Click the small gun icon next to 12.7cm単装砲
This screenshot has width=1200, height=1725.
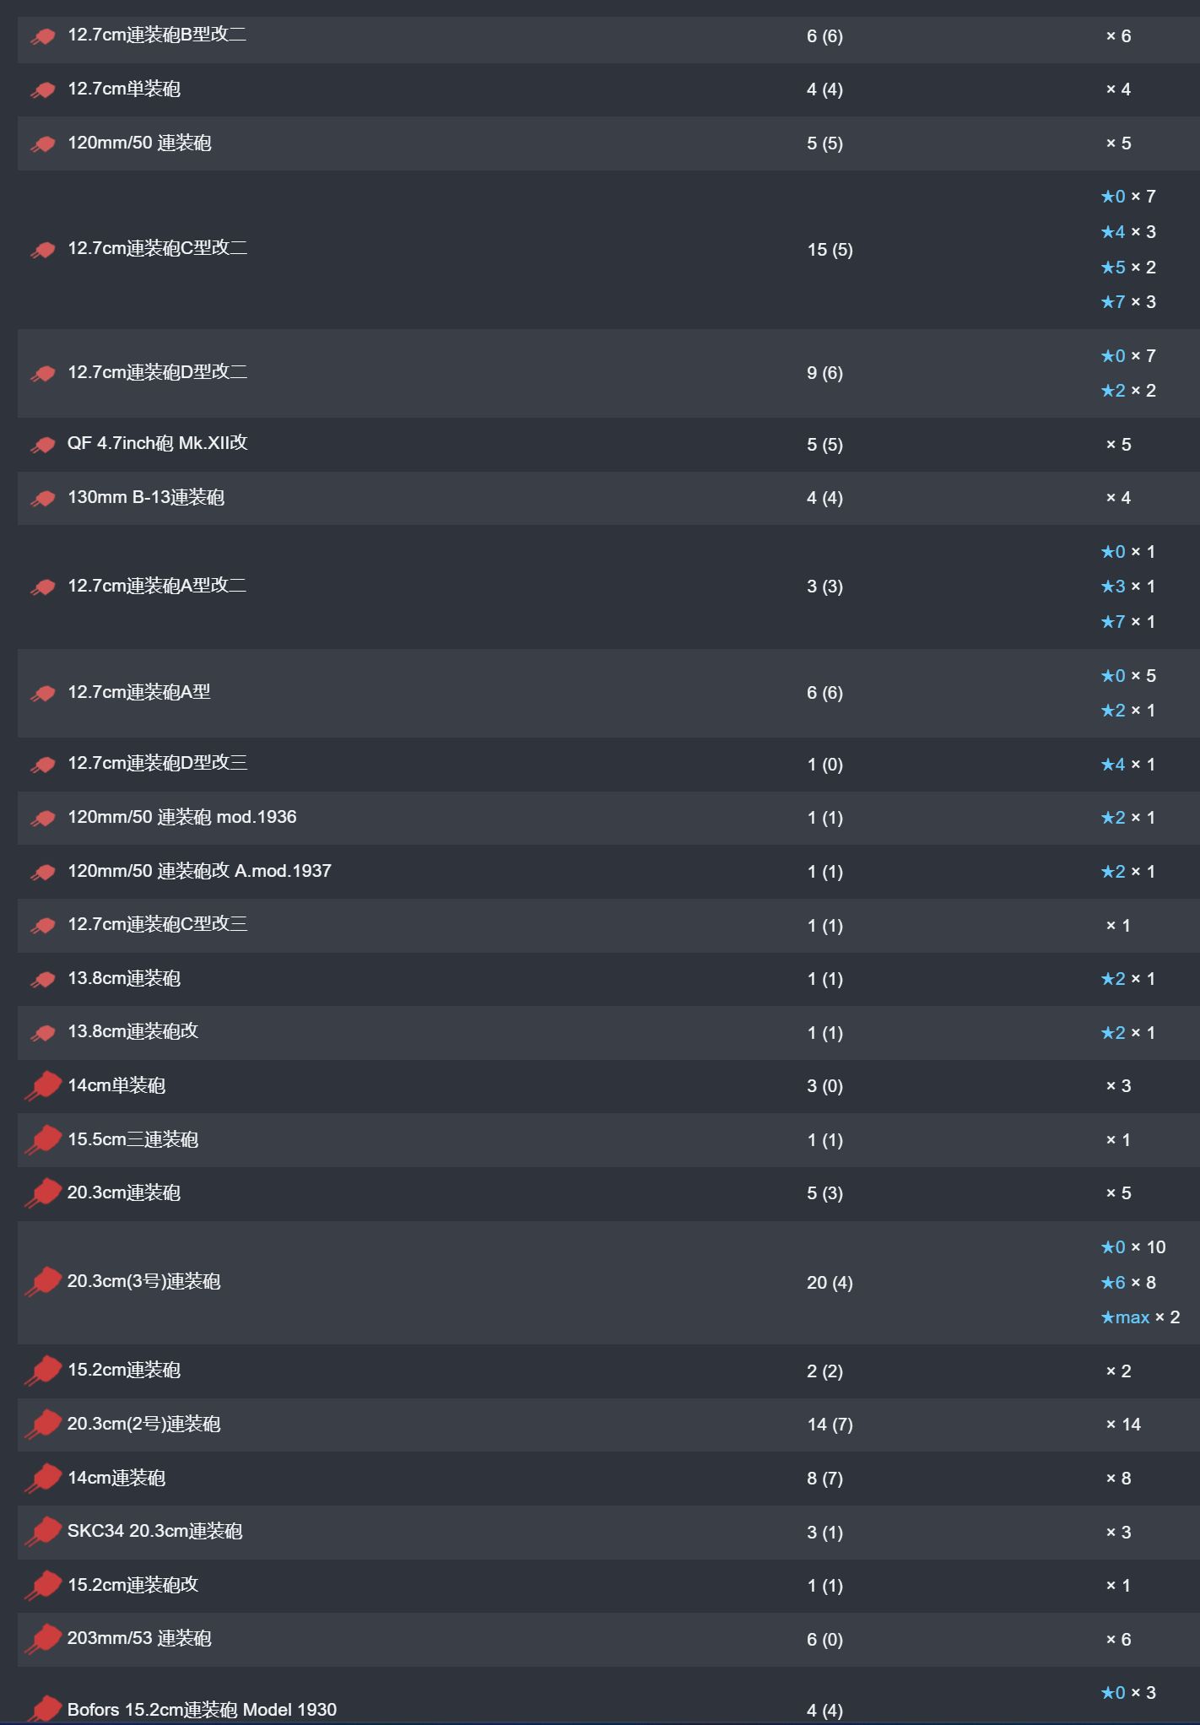[43, 89]
